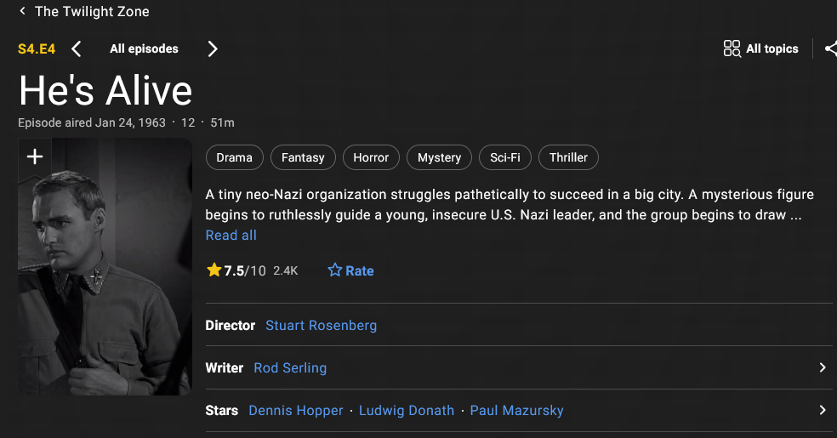Open writer Rod Serling's page
The width and height of the screenshot is (837, 438).
pos(290,368)
